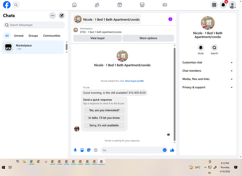Toggle conversation information purple icon
Image resolution: width=242 pixels, height=176 pixels.
click(170, 19)
